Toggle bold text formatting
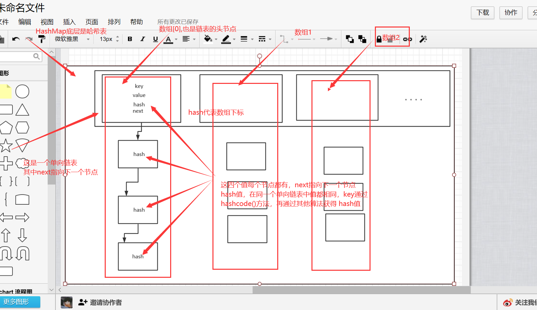The image size is (537, 310). coord(130,39)
